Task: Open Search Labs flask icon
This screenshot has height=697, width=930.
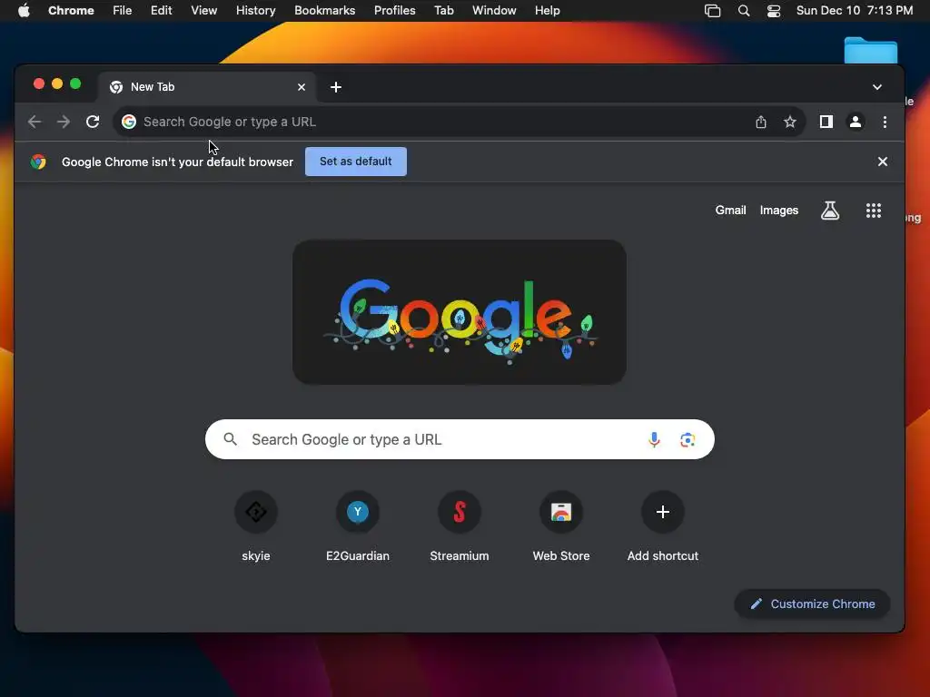Action: point(830,211)
